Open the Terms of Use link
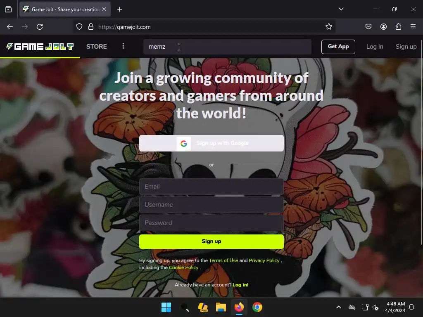The height and width of the screenshot is (317, 423). point(223,260)
